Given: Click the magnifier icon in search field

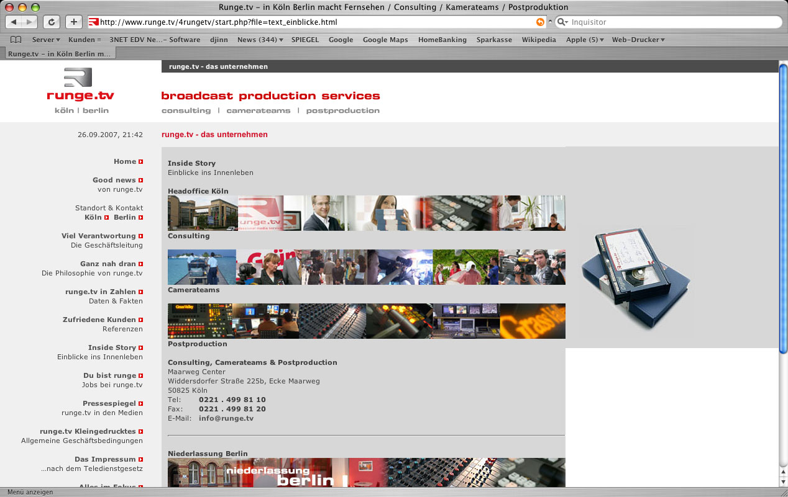Looking at the screenshot, I should coord(562,22).
